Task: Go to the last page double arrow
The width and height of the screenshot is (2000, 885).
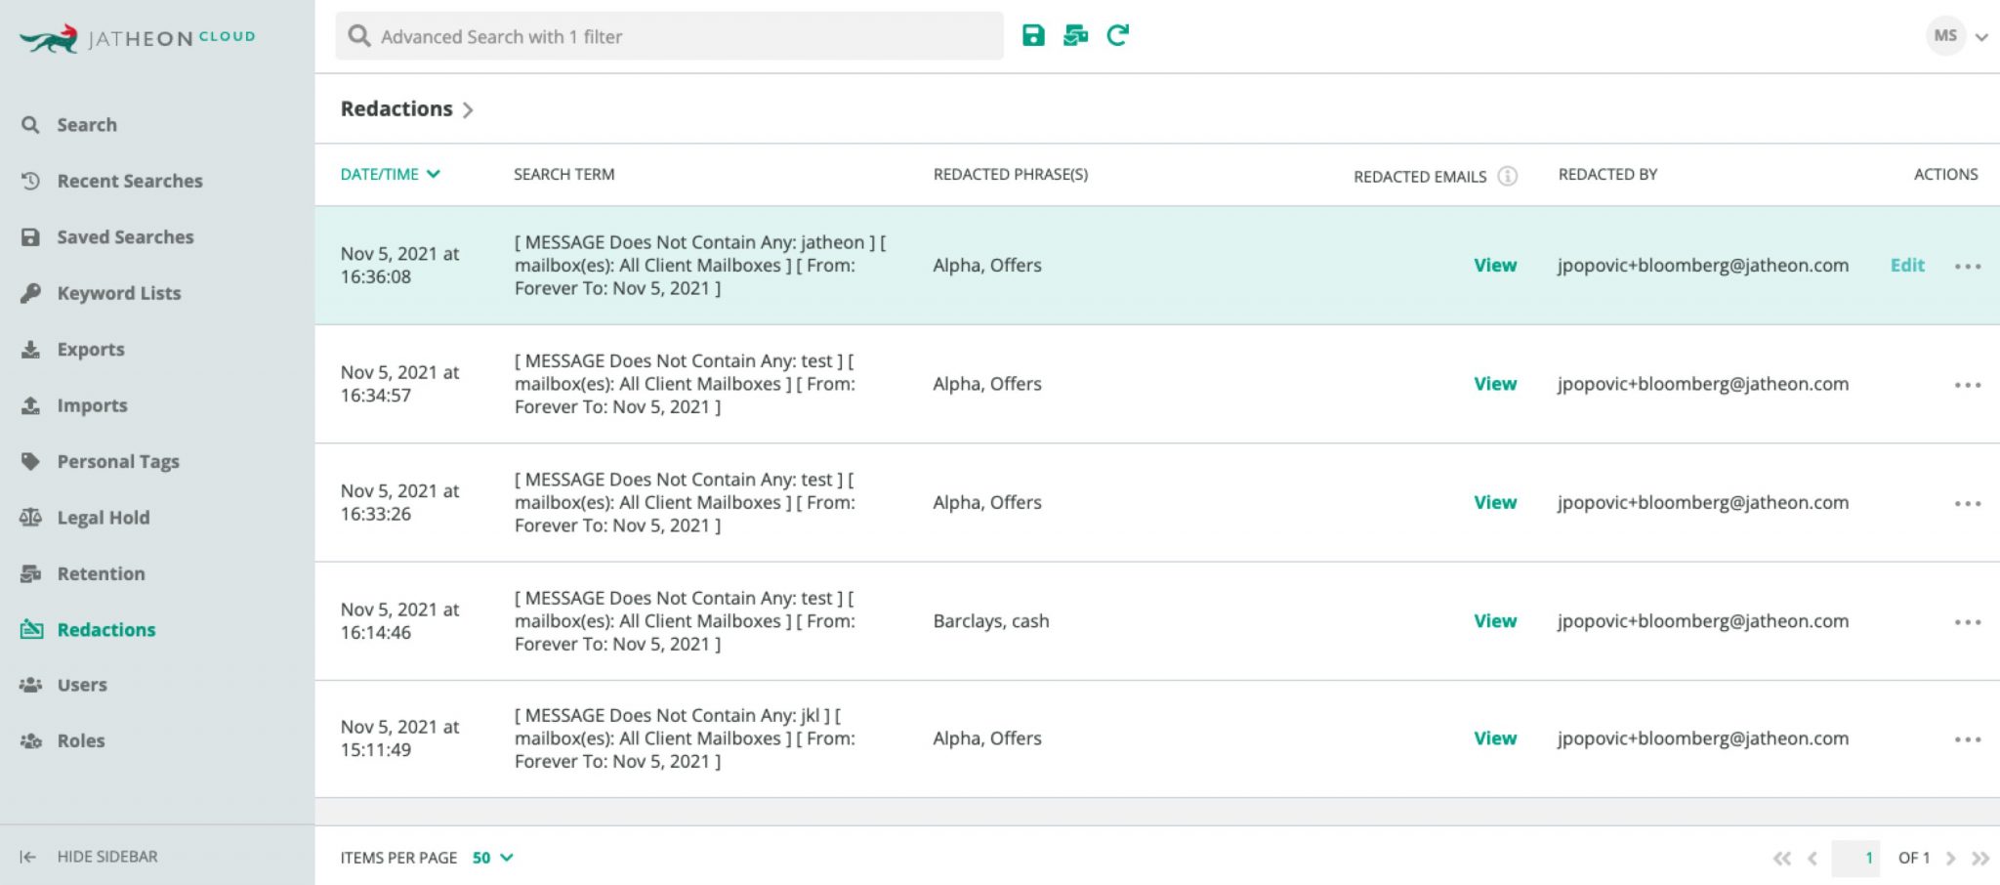Action: (x=1980, y=859)
